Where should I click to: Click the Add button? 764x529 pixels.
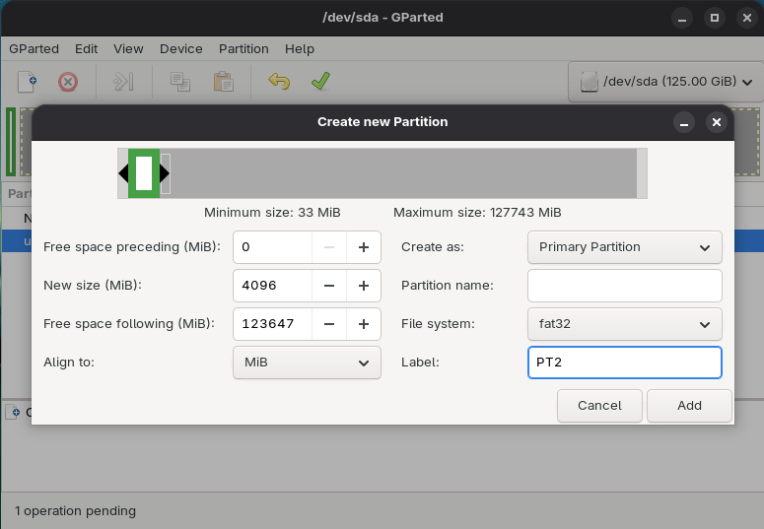point(689,405)
